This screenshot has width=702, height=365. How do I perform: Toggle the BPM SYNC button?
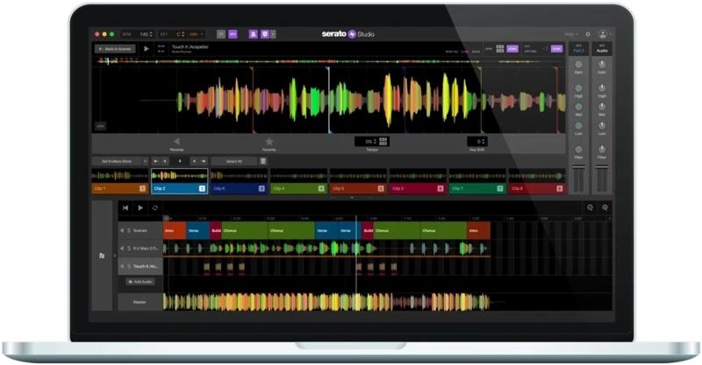click(512, 49)
